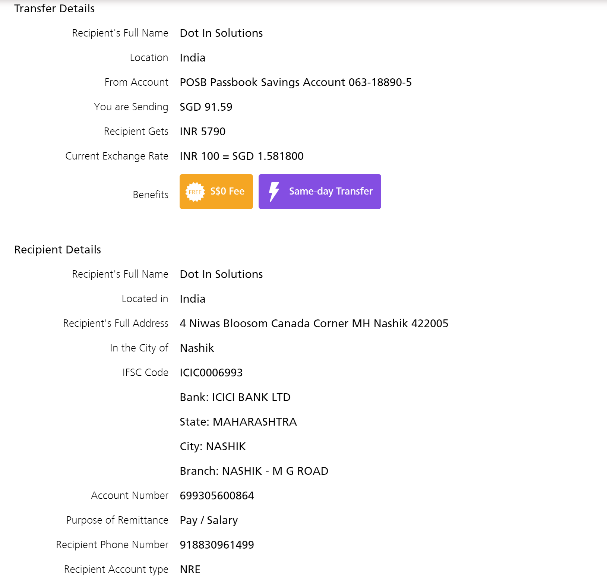Click the Pay / Salary remittance purpose

pyautogui.click(x=209, y=520)
